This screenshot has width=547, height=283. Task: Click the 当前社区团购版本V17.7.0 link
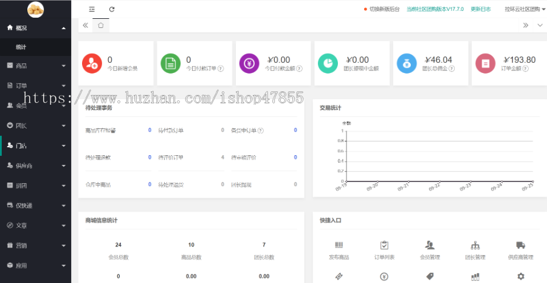tap(435, 10)
